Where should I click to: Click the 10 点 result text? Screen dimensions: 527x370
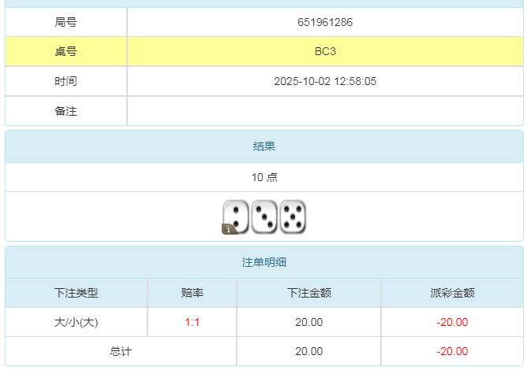coord(264,177)
